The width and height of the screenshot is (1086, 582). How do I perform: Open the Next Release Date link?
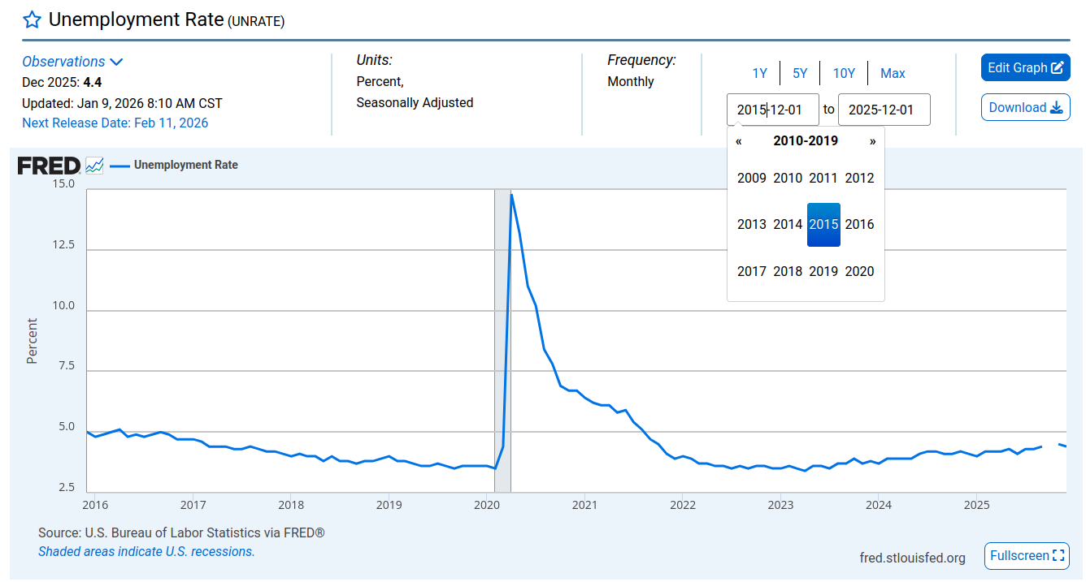115,123
